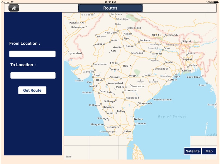Click New Delhi city label
The height and width of the screenshot is (164, 220).
click(x=111, y=33)
